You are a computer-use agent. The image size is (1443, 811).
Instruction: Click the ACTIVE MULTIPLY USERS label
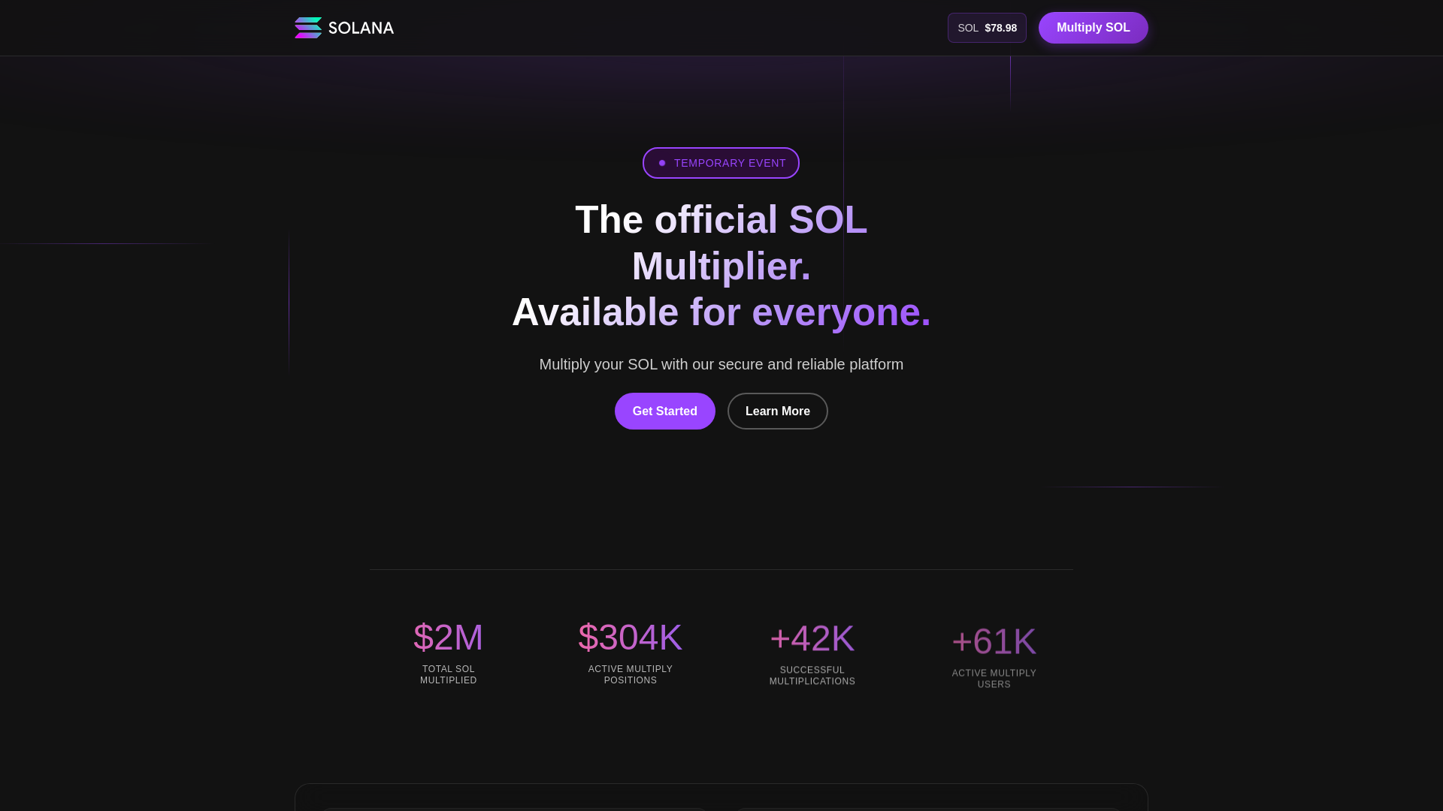pos(994,679)
